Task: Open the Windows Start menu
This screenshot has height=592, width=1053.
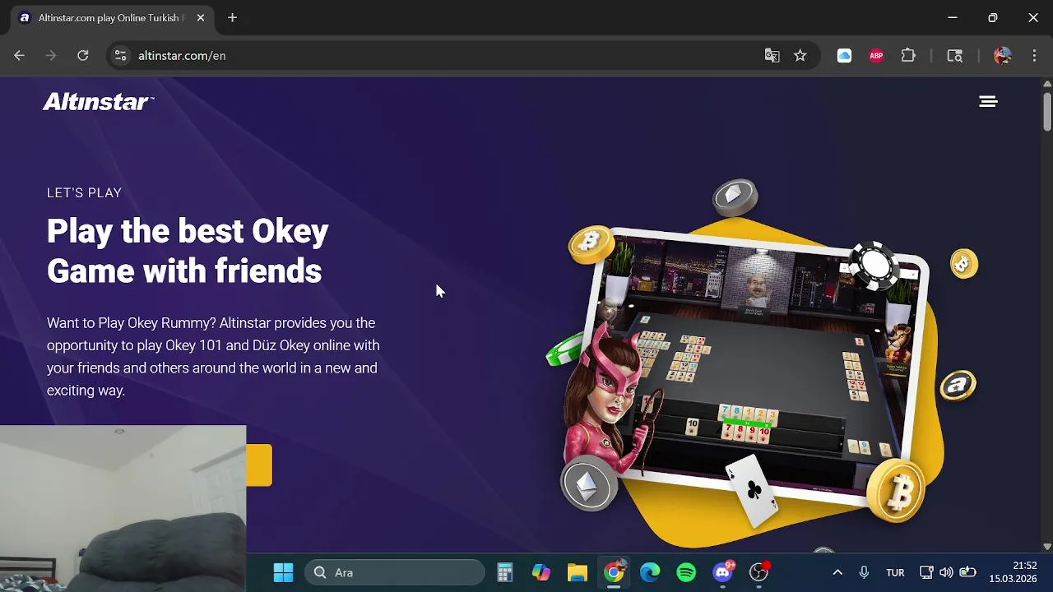Action: (x=283, y=572)
